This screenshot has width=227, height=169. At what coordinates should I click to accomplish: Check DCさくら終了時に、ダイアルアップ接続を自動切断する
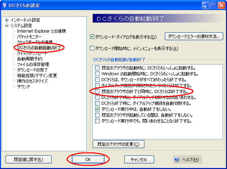(97, 103)
